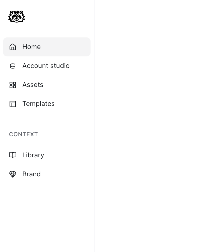Click the Account studio database icon
The width and height of the screenshot is (199, 252).
pos(13,66)
